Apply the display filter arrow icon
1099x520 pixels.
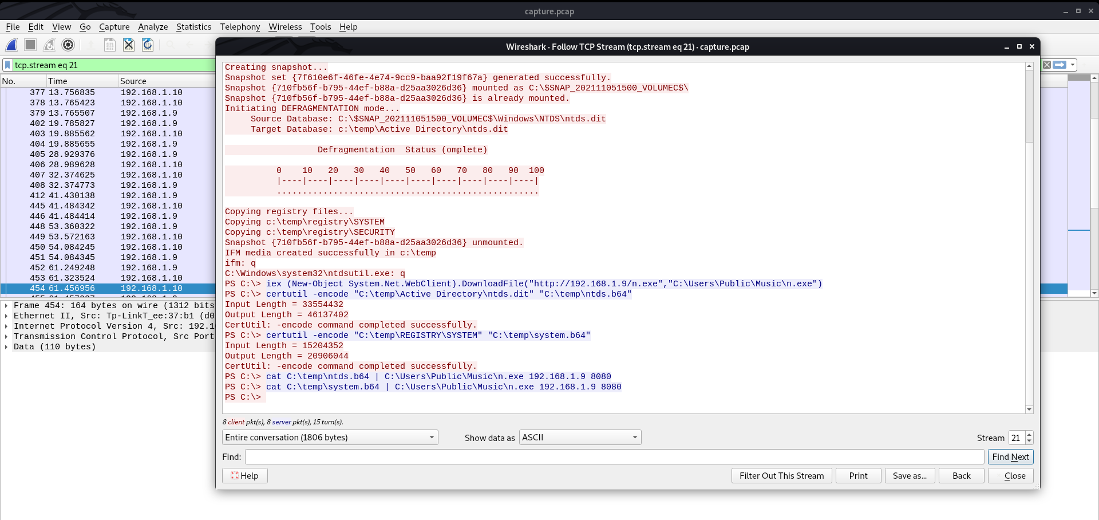tap(1060, 65)
